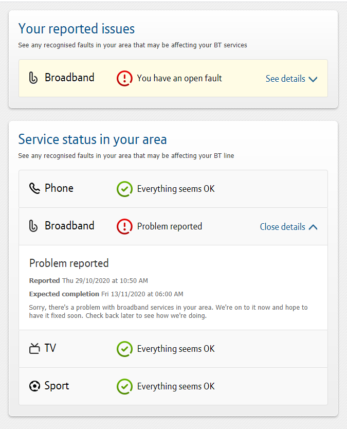
Task: Click the 'Your reported issues' heading
Action: point(77,28)
